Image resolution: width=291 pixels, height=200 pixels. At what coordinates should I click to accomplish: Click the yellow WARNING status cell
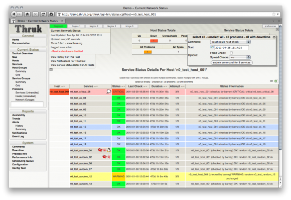click(118, 176)
